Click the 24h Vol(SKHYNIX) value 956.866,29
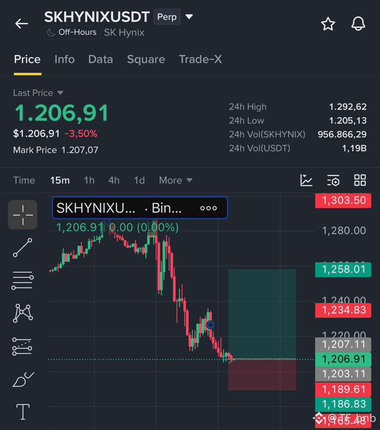 pos(342,134)
